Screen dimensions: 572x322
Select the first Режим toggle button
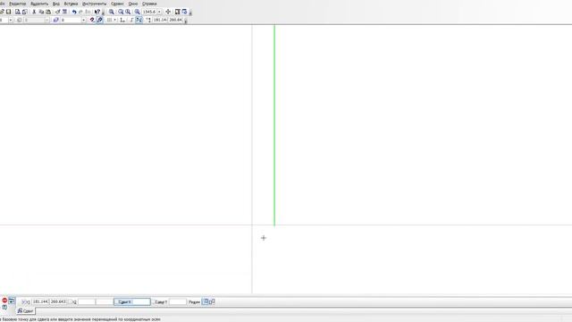click(206, 301)
